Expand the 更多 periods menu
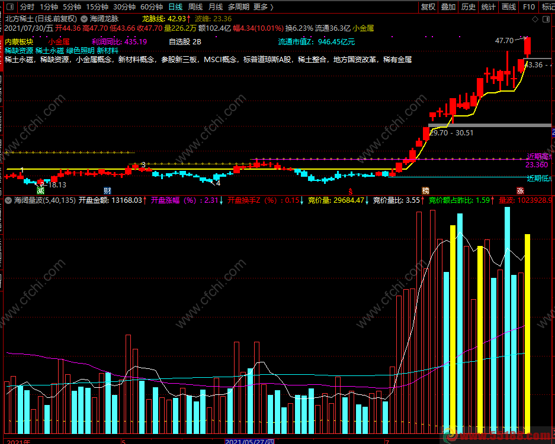The image size is (555, 444). click(264, 7)
